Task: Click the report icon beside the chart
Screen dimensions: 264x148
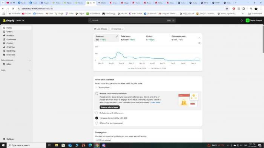Action: (x=200, y=43)
